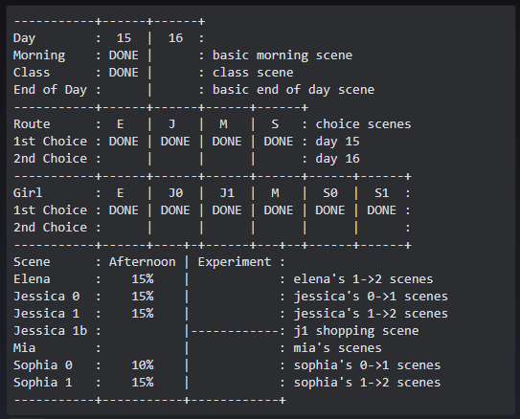
Task: Click "elena's 1->2 scenes" text
Action: click(x=363, y=279)
